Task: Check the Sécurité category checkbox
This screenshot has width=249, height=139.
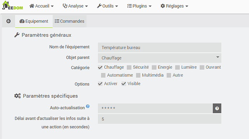Action: coord(129,68)
